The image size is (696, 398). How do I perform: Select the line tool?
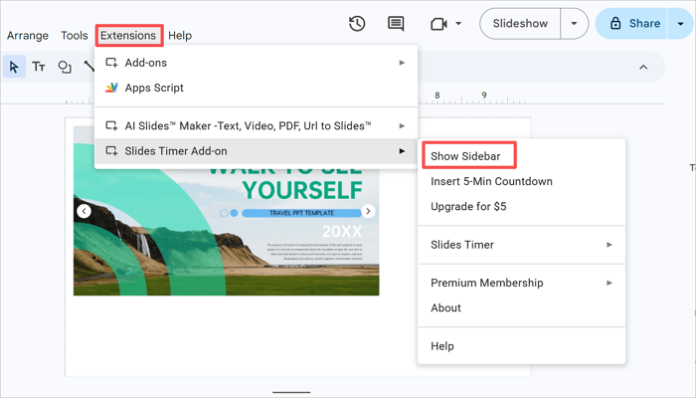point(89,67)
